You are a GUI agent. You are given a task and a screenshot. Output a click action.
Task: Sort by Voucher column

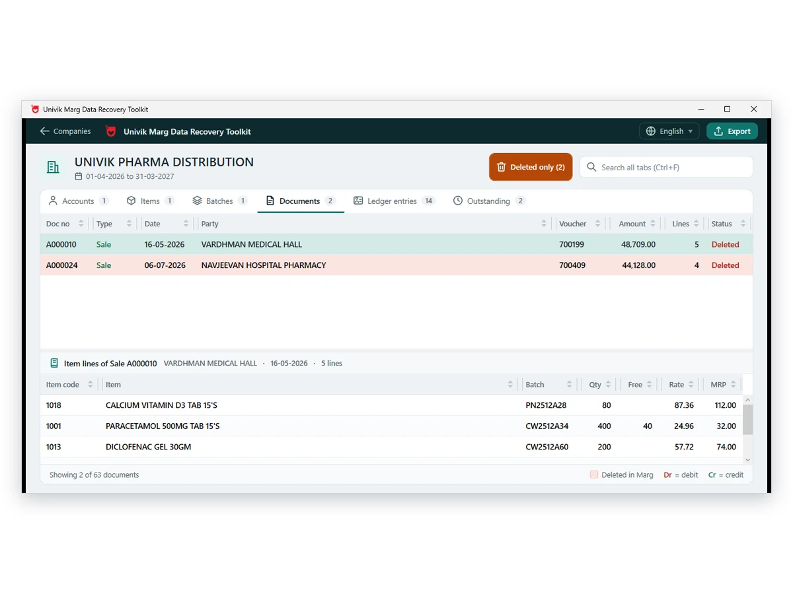coord(580,224)
